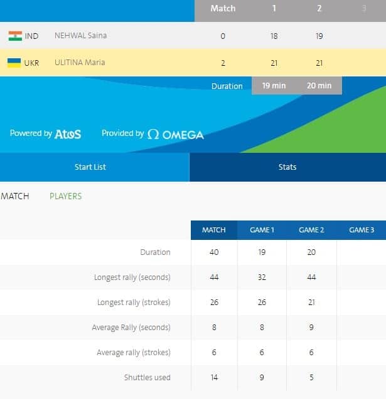The width and height of the screenshot is (386, 399).
Task: Click the Longest rally (seconds) row label
Action: (x=132, y=277)
